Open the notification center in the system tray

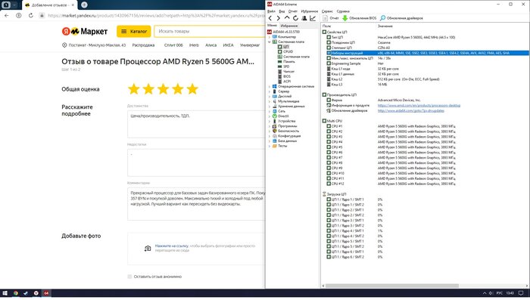click(521, 293)
